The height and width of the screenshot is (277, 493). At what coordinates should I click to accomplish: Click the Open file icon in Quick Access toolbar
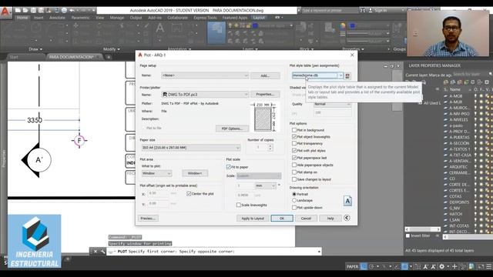(x=25, y=10)
